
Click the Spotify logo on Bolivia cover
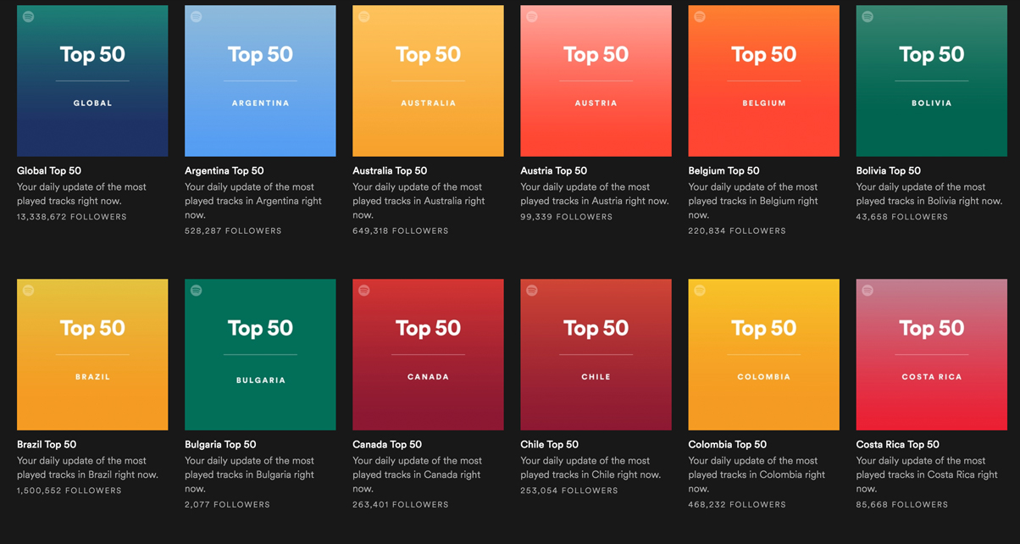[x=867, y=16]
